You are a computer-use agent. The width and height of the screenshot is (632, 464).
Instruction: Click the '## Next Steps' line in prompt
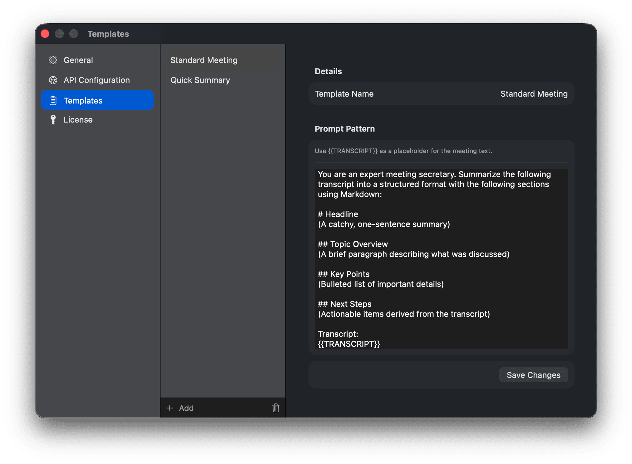pos(344,304)
